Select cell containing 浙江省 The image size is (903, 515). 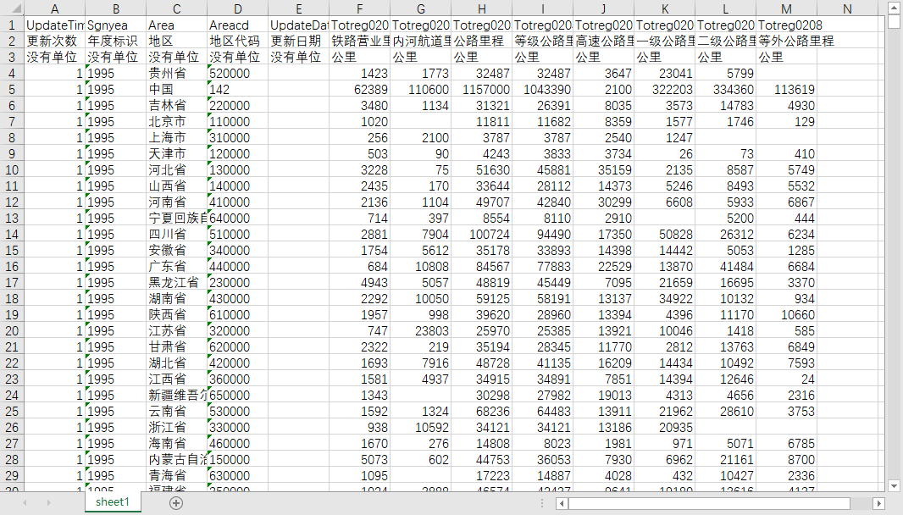(x=177, y=428)
